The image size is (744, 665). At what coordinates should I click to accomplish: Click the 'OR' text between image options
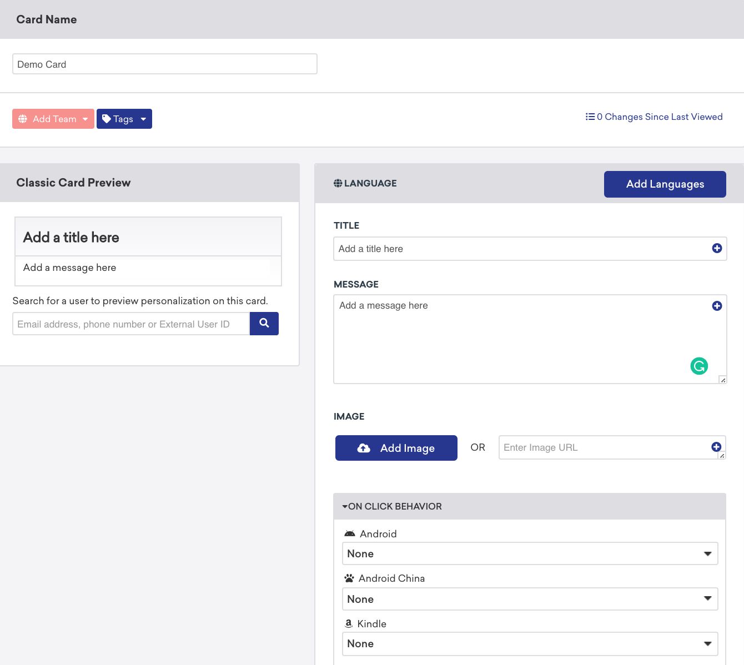(x=478, y=447)
